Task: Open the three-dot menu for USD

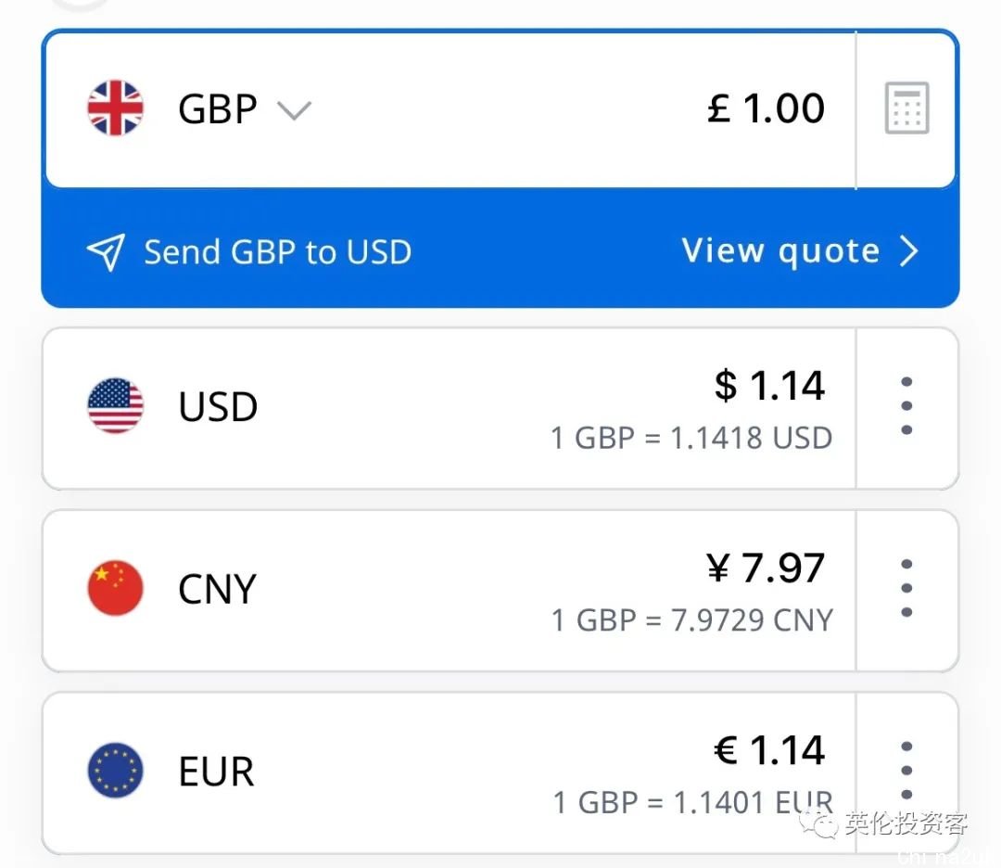Action: 906,405
